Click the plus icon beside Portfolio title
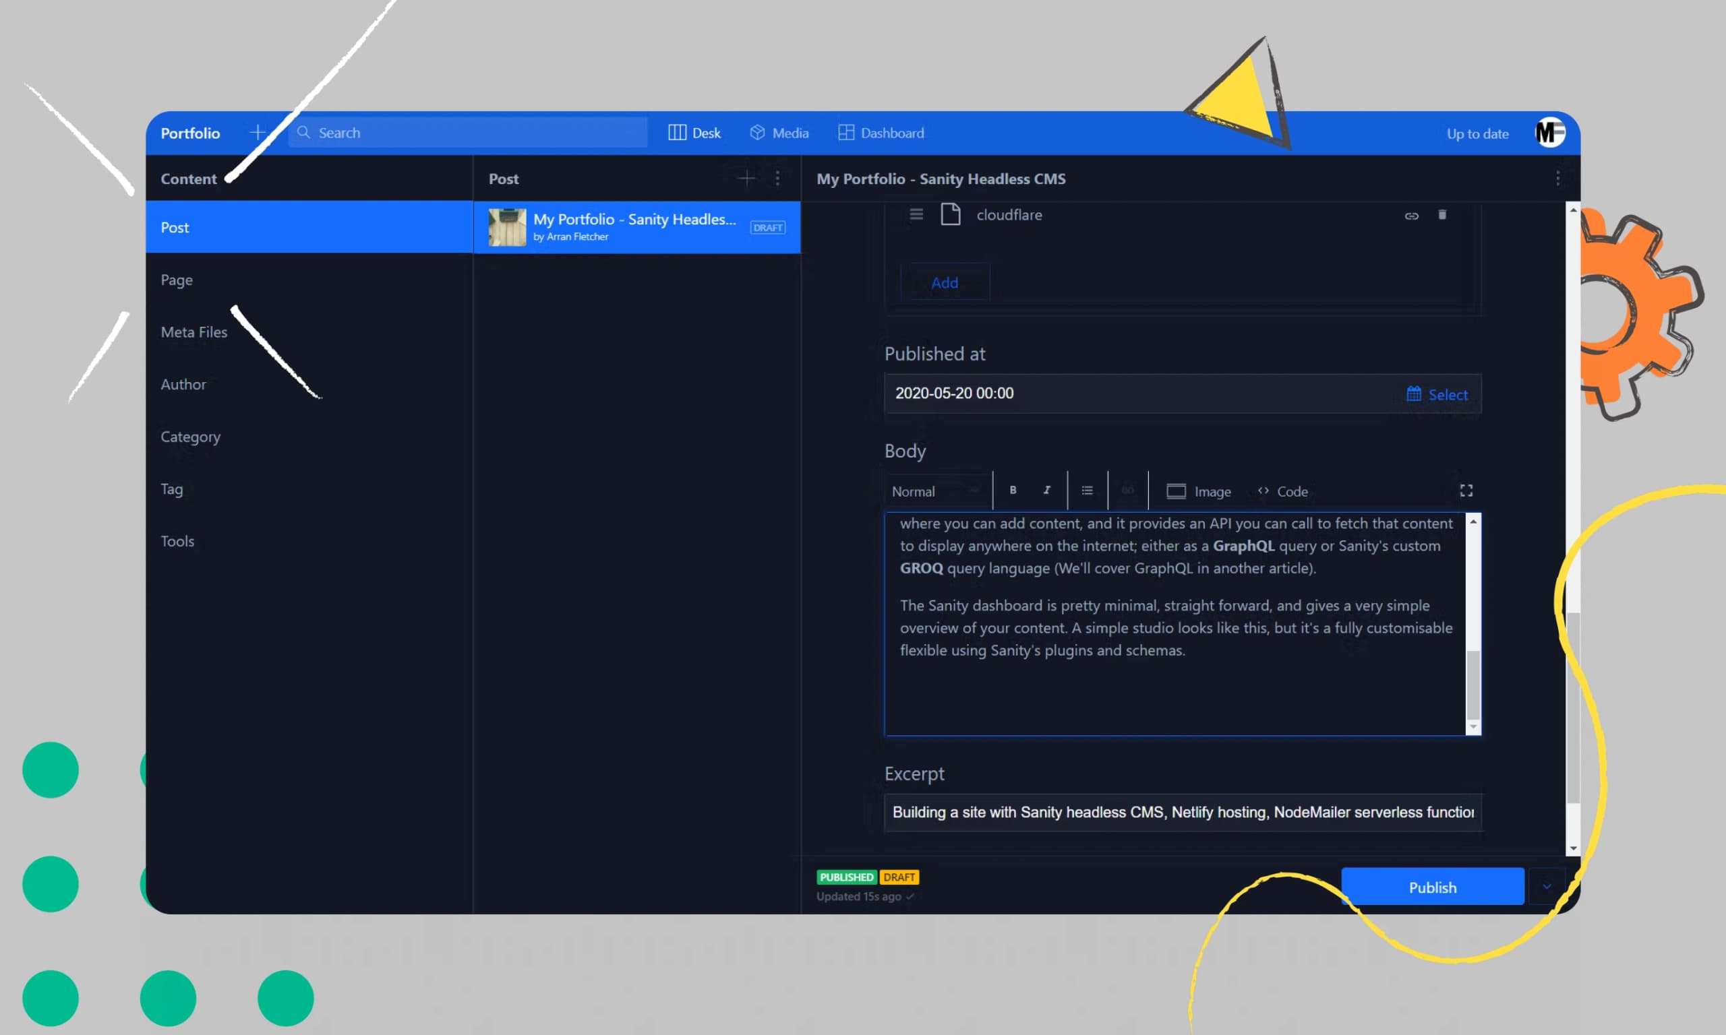 [258, 133]
